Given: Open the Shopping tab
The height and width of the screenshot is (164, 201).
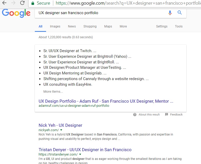Looking at the screenshot, I should (90, 26).
